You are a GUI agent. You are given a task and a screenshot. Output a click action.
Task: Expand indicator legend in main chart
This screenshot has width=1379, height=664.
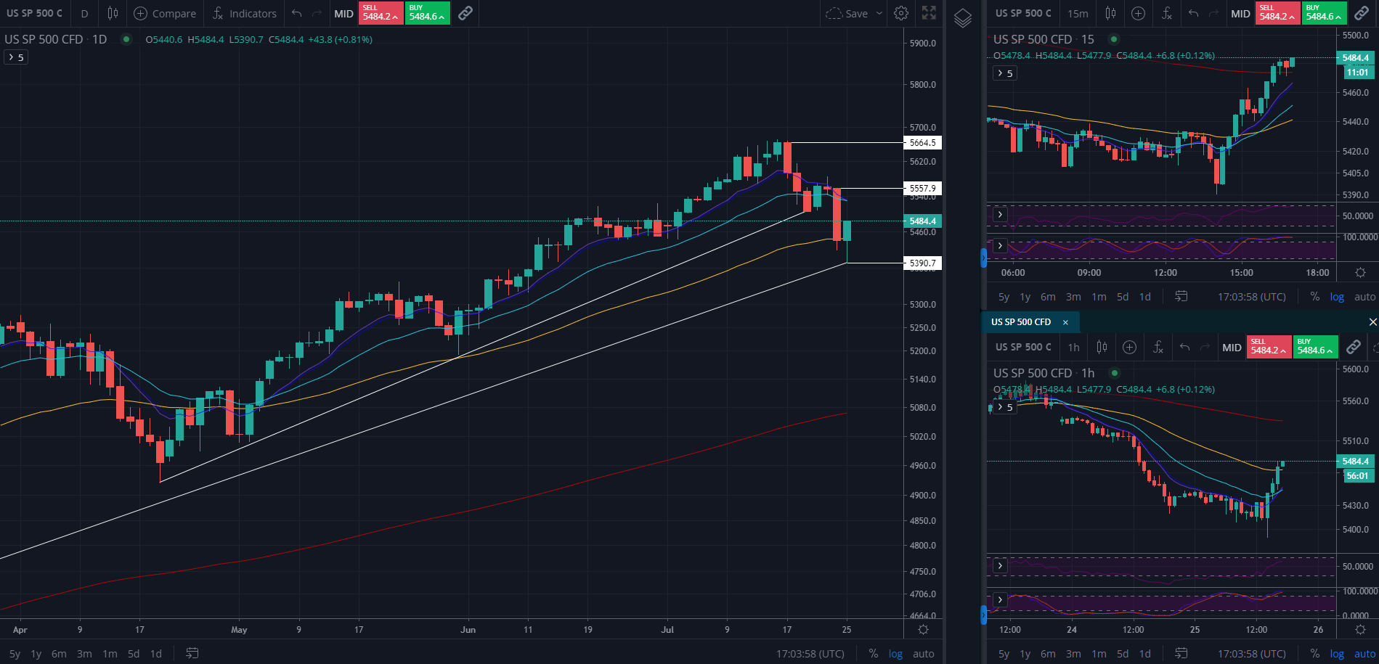pos(16,57)
